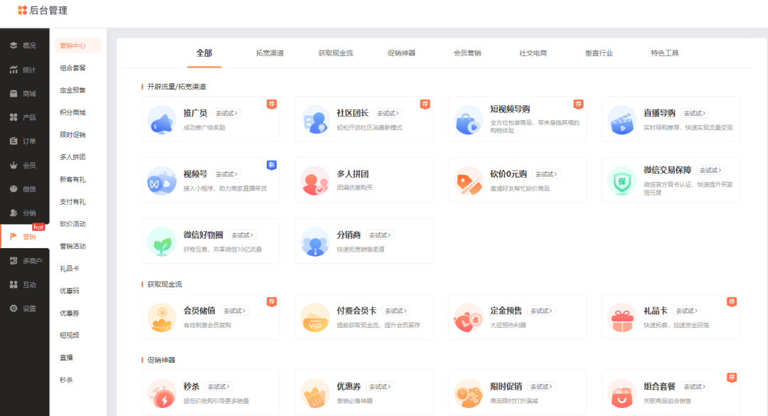Click 去试试 button next to 礼品卡
This screenshot has height=416, width=768.
click(687, 311)
